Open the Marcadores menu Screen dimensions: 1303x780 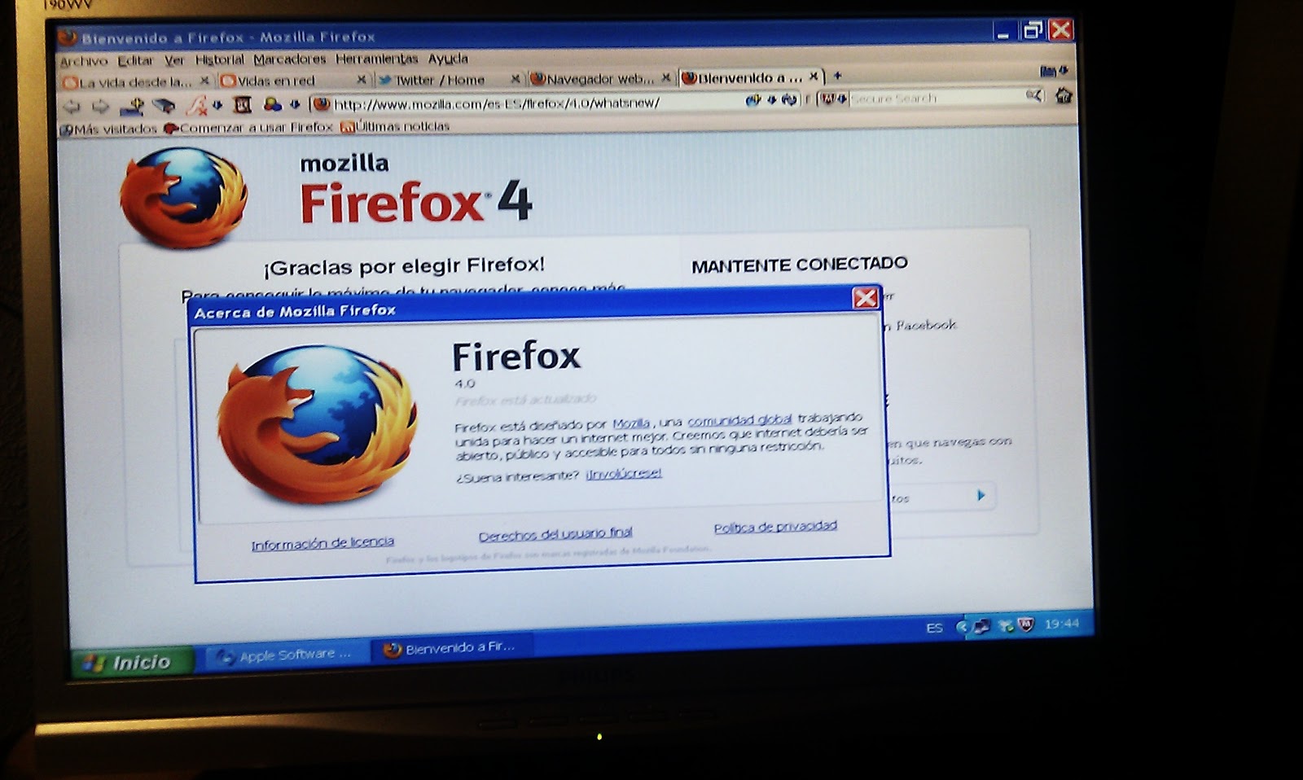click(x=289, y=59)
